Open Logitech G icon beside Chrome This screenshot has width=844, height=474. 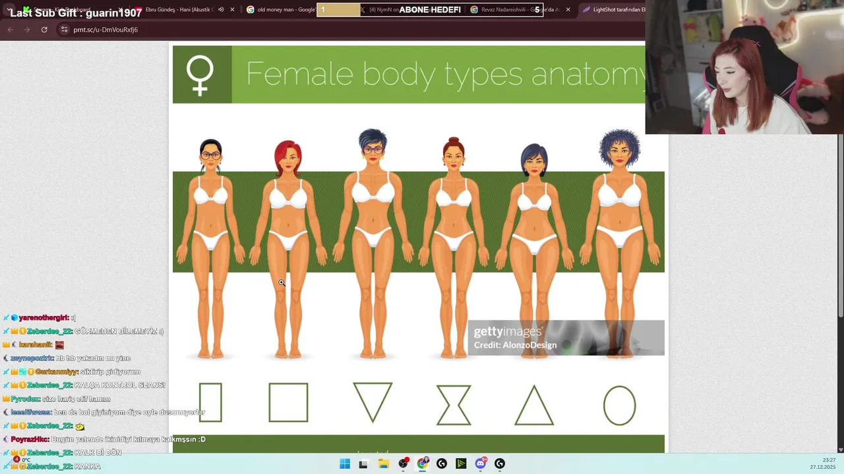coord(442,463)
